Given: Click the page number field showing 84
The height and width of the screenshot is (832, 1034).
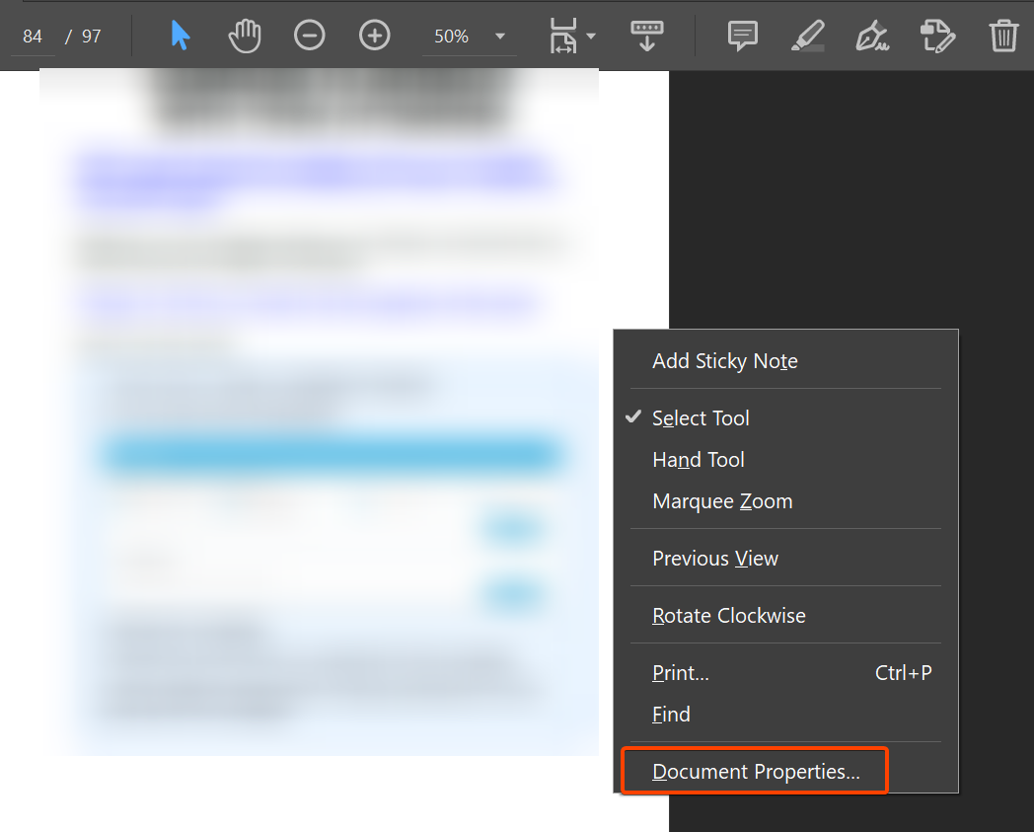Looking at the screenshot, I should tap(33, 36).
